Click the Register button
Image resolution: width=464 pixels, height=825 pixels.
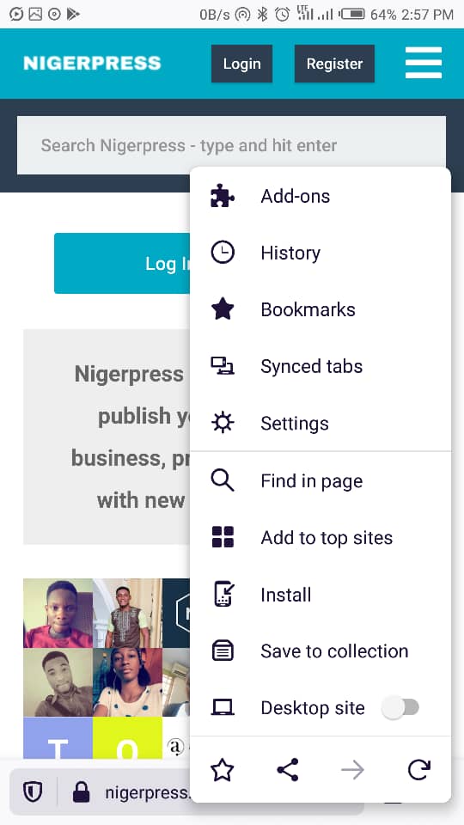(x=334, y=64)
